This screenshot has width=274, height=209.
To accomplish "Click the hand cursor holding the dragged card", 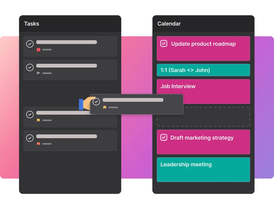I will tap(86, 104).
